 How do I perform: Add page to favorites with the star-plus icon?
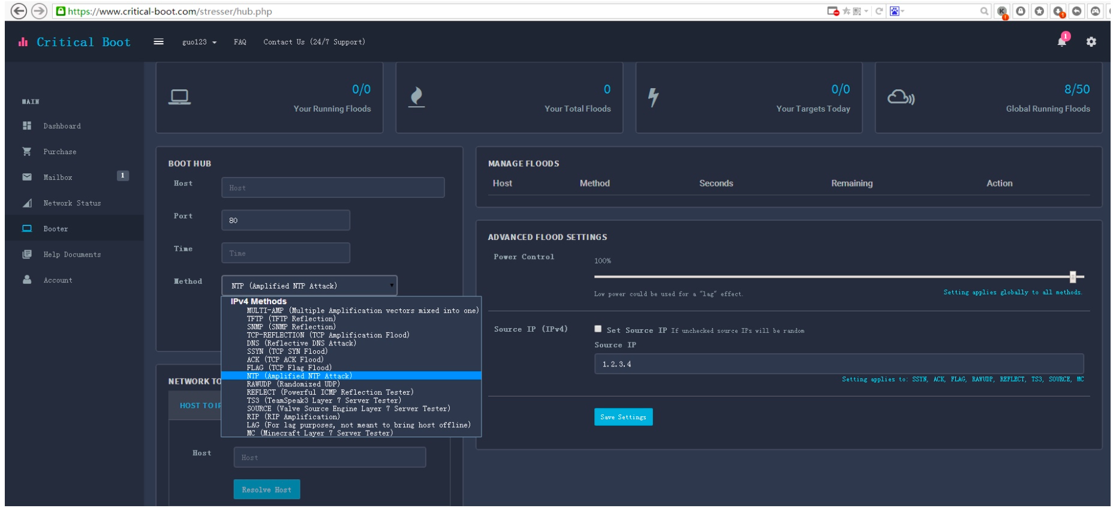coord(846,11)
